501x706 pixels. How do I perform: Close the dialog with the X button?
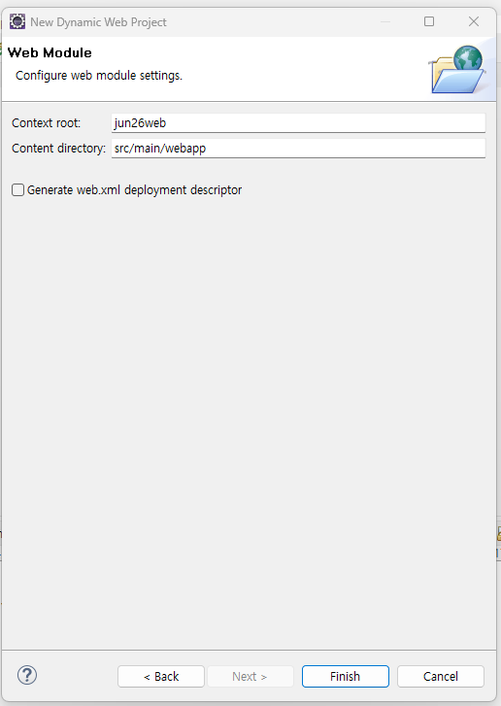[474, 21]
